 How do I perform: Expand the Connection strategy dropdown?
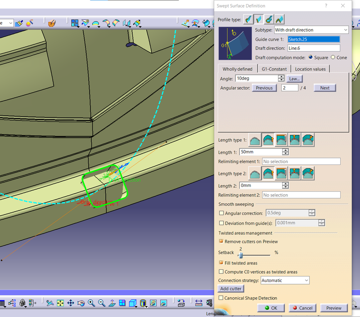coord(306,281)
